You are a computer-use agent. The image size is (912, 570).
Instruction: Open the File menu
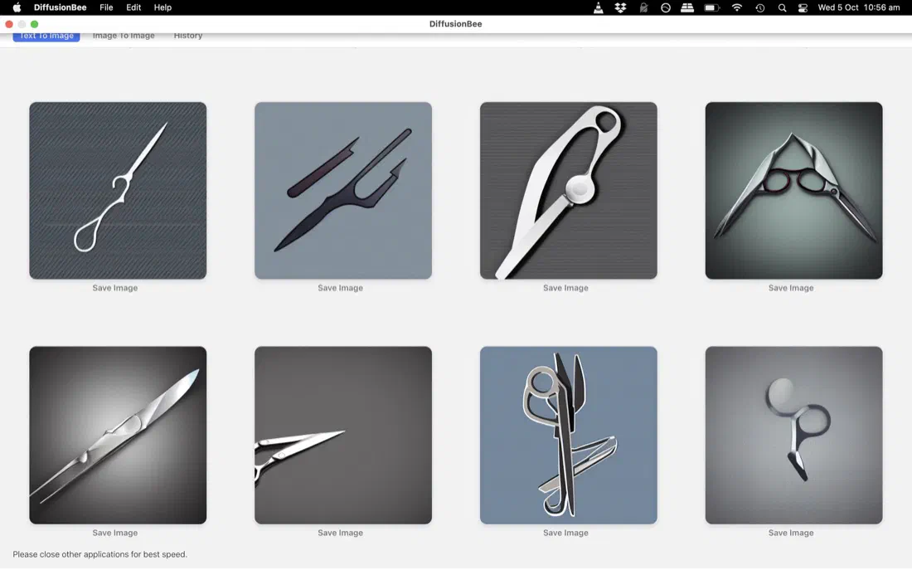pyautogui.click(x=106, y=7)
